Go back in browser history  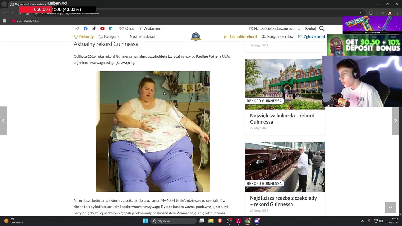pyautogui.click(x=4, y=13)
